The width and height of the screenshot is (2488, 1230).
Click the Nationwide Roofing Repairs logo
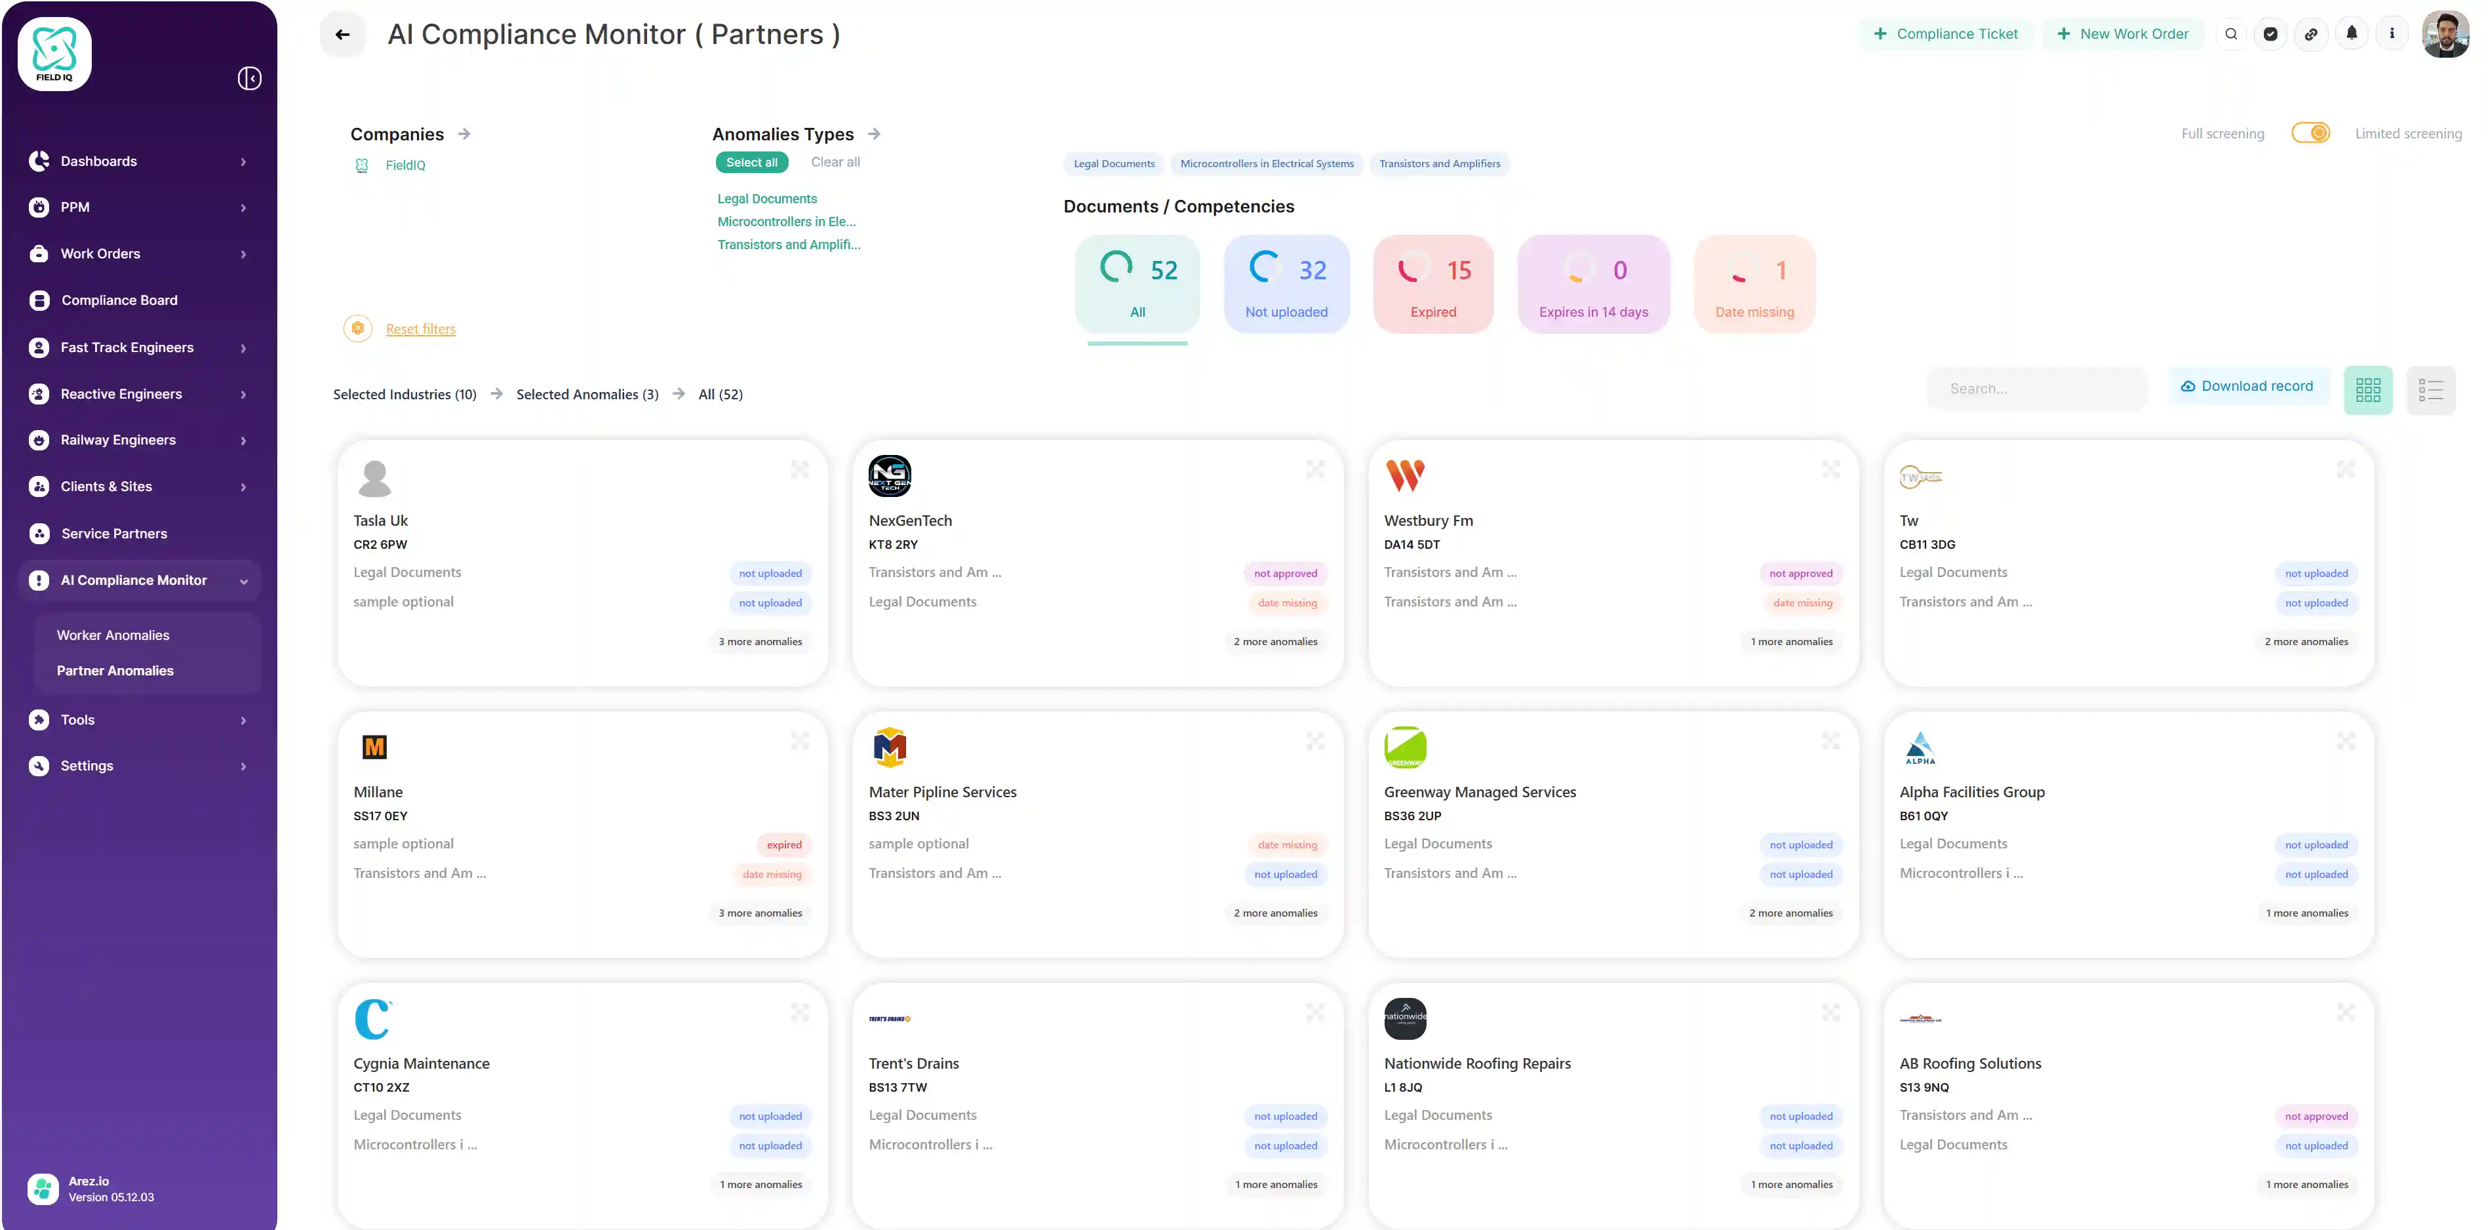click(x=1406, y=1020)
